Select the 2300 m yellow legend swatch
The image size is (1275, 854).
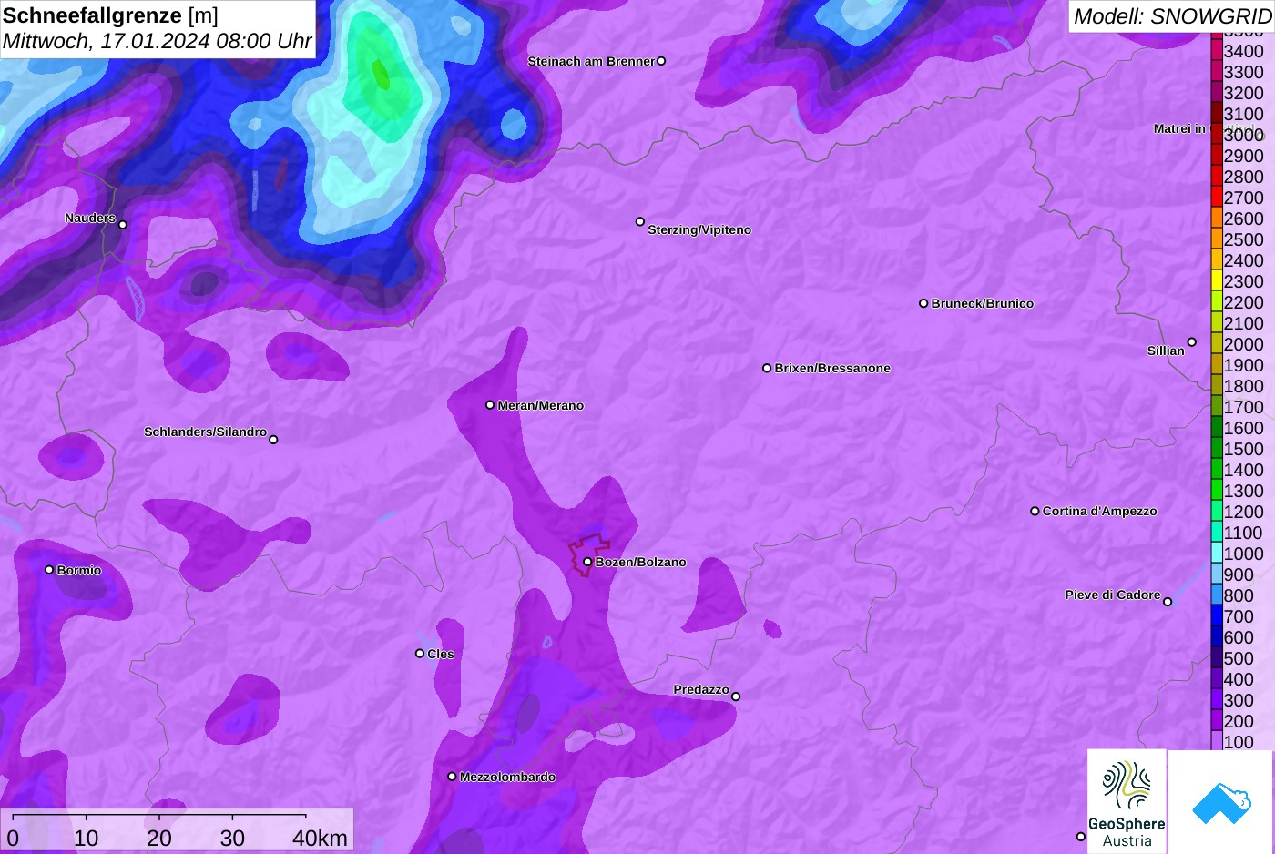point(1217,281)
